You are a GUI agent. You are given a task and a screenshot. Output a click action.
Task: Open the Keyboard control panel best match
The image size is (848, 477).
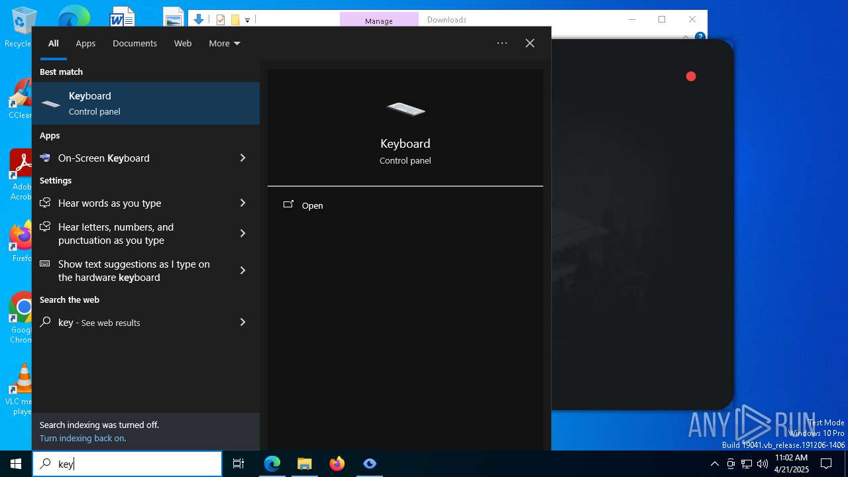146,103
